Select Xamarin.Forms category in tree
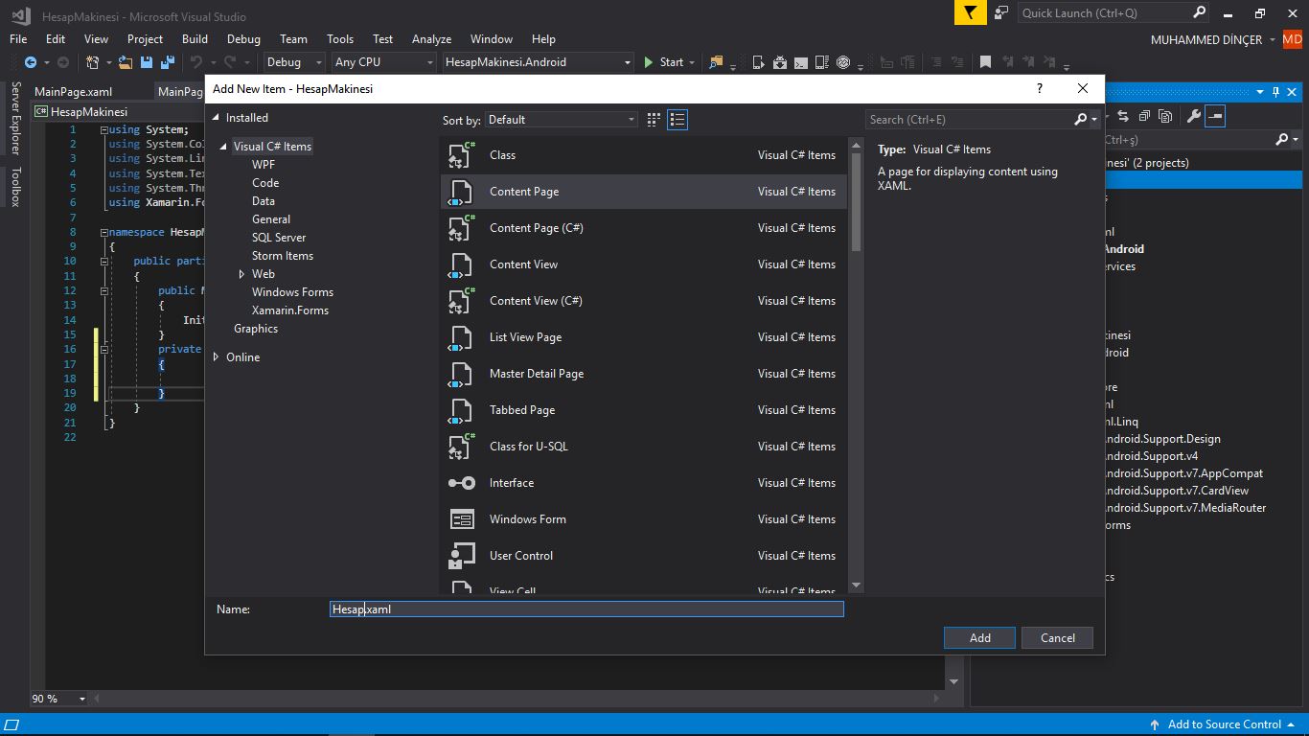This screenshot has width=1309, height=736. (x=290, y=310)
